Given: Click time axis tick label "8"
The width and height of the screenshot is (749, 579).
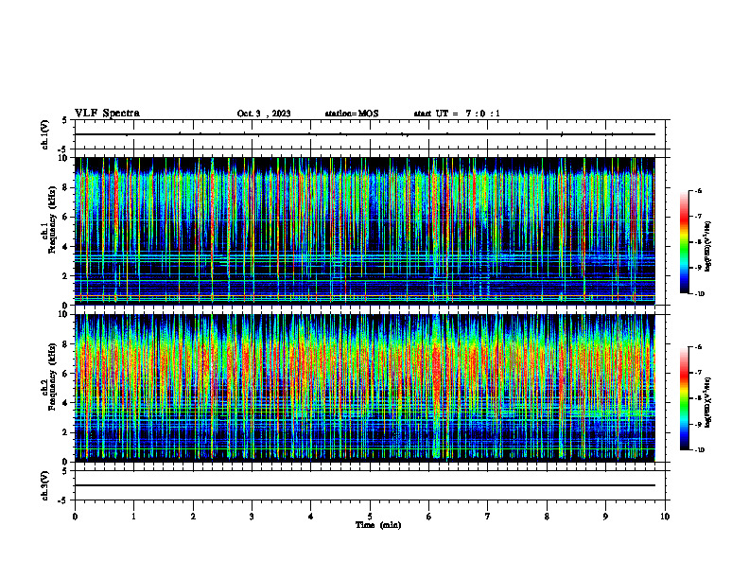Looking at the screenshot, I should coord(547,517).
